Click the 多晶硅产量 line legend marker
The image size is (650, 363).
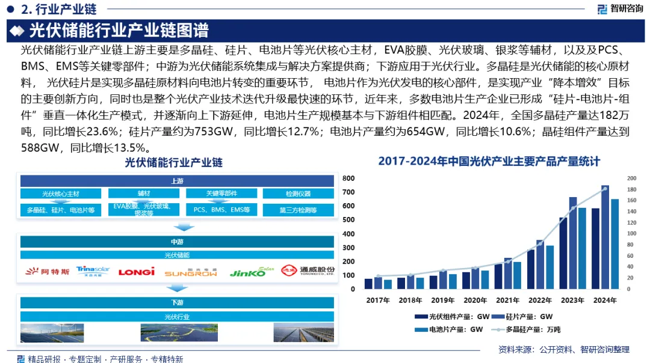tap(498, 329)
